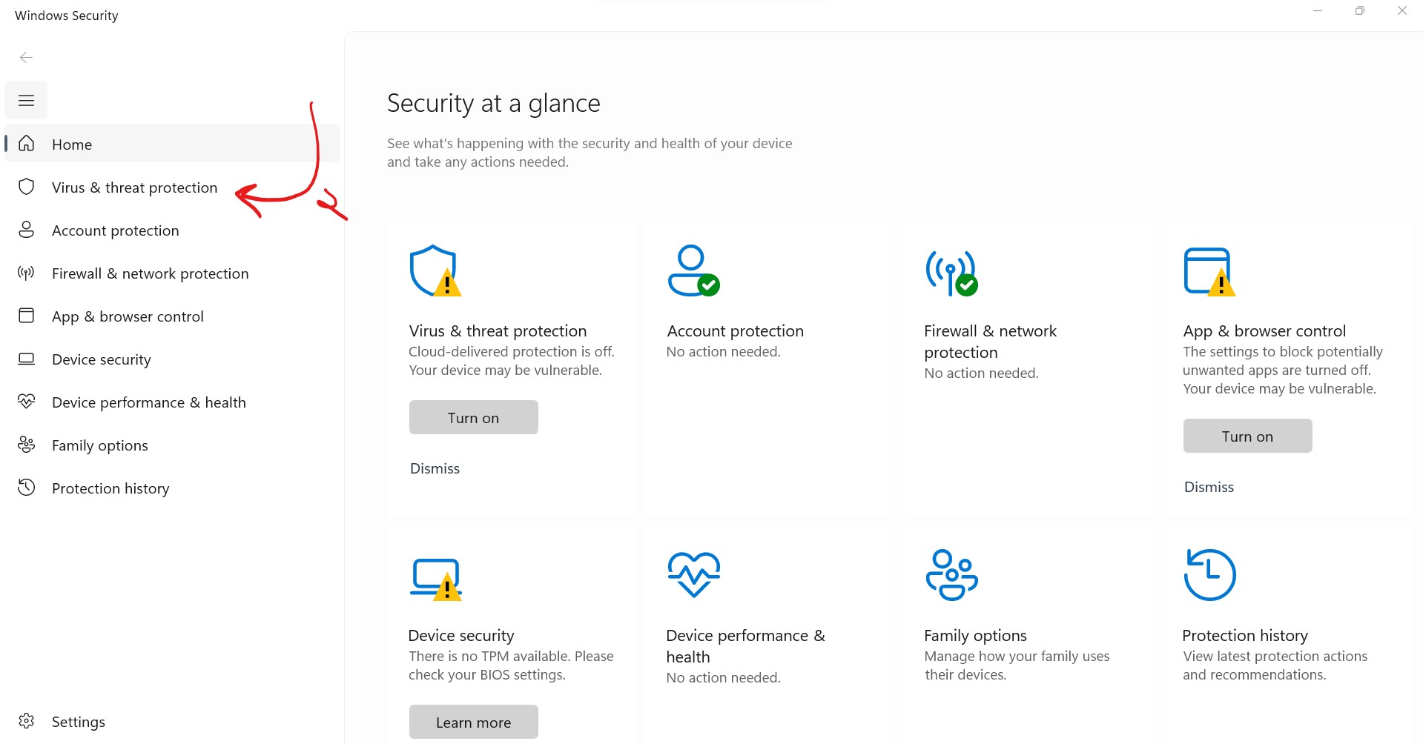Maximize the Windows Security window
This screenshot has height=744, width=1423.
tap(1359, 10)
